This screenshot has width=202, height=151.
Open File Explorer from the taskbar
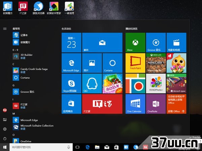[97, 147]
